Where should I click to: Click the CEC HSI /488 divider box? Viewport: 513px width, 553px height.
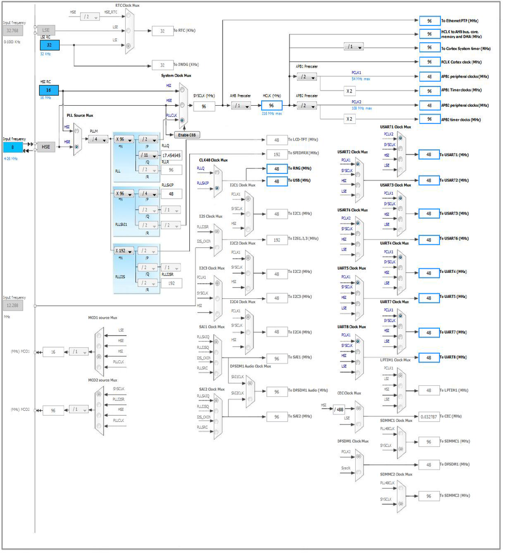[339, 410]
